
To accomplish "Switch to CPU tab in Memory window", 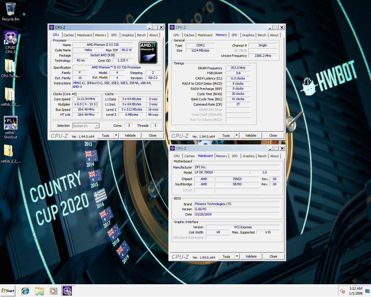I will pyautogui.click(x=176, y=35).
